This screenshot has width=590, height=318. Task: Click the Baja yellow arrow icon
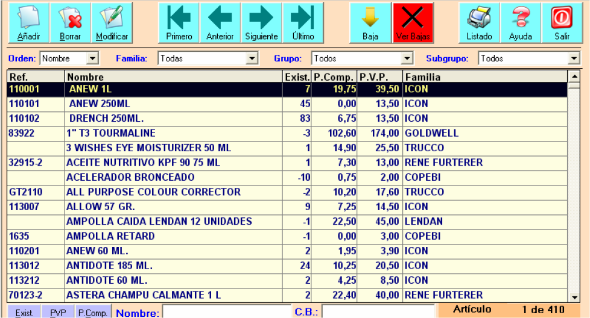coord(370,22)
